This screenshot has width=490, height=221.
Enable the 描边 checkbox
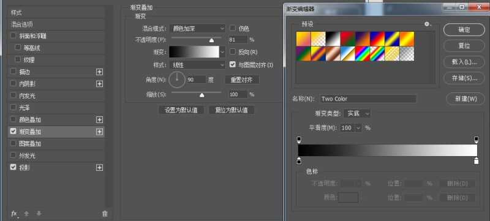click(13, 72)
